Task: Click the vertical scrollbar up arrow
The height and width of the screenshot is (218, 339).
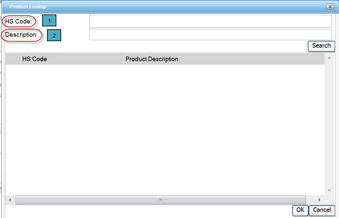Action: 329,58
